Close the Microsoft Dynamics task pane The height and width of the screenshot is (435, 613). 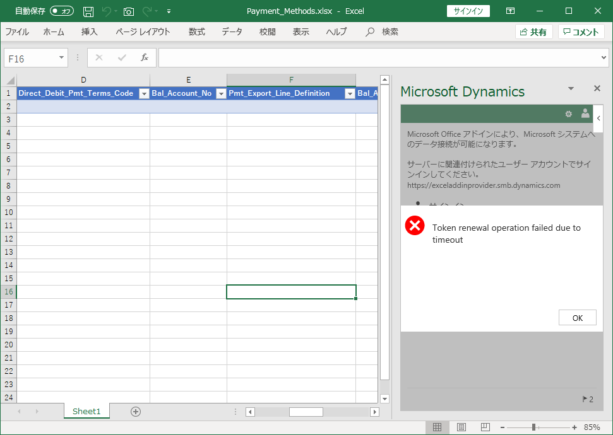[597, 88]
